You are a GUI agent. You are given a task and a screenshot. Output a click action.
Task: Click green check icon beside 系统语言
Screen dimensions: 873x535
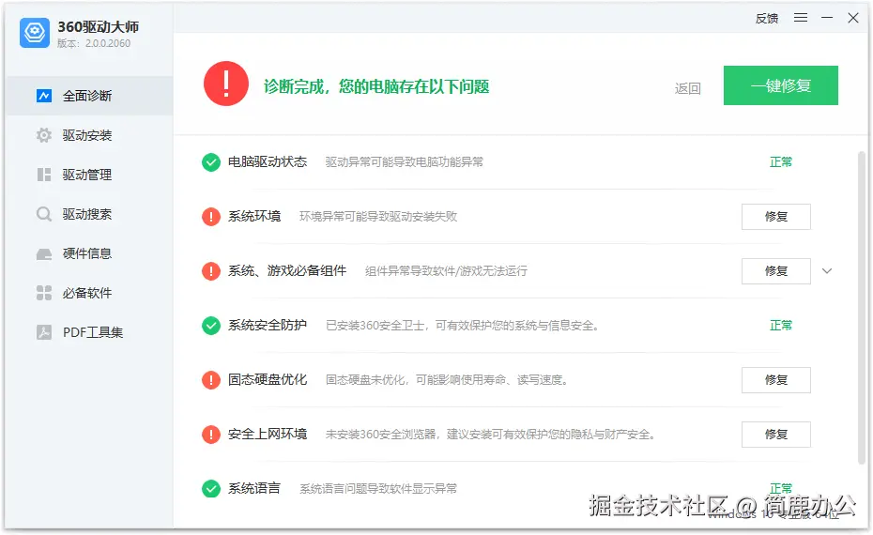pyautogui.click(x=211, y=489)
